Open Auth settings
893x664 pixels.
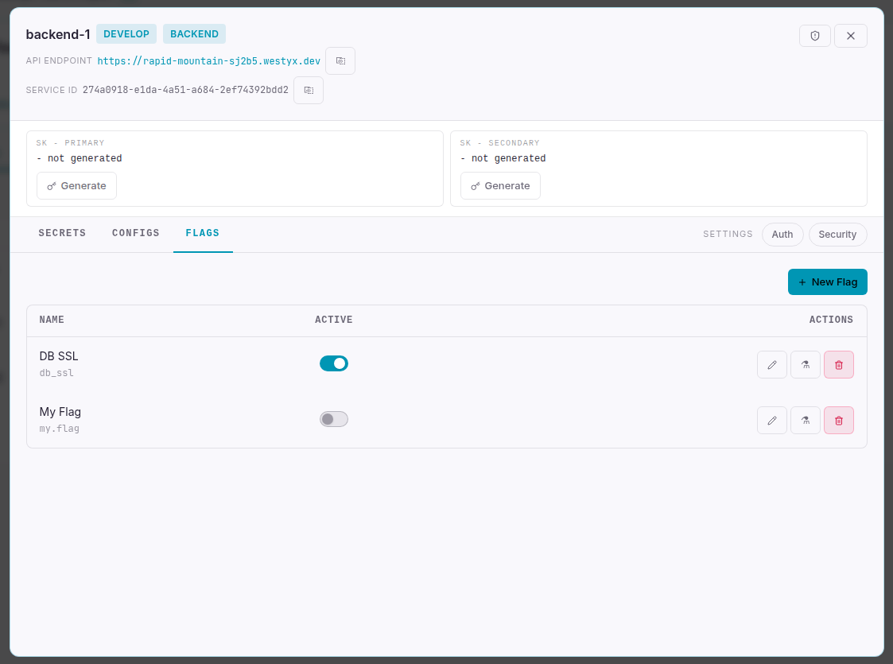pos(782,235)
